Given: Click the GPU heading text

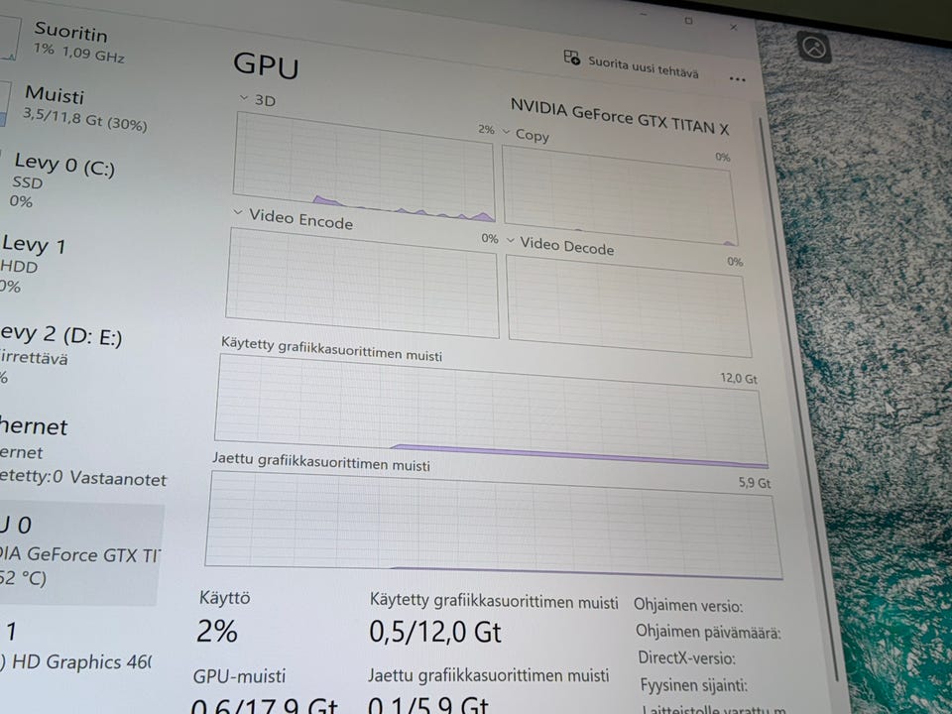Looking at the screenshot, I should click(x=266, y=64).
